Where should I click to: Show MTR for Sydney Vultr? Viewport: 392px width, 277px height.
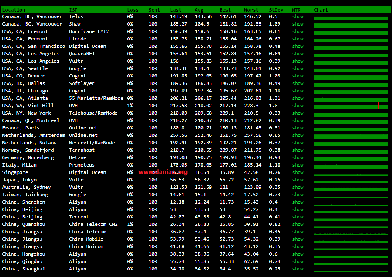pyautogui.click(x=298, y=187)
